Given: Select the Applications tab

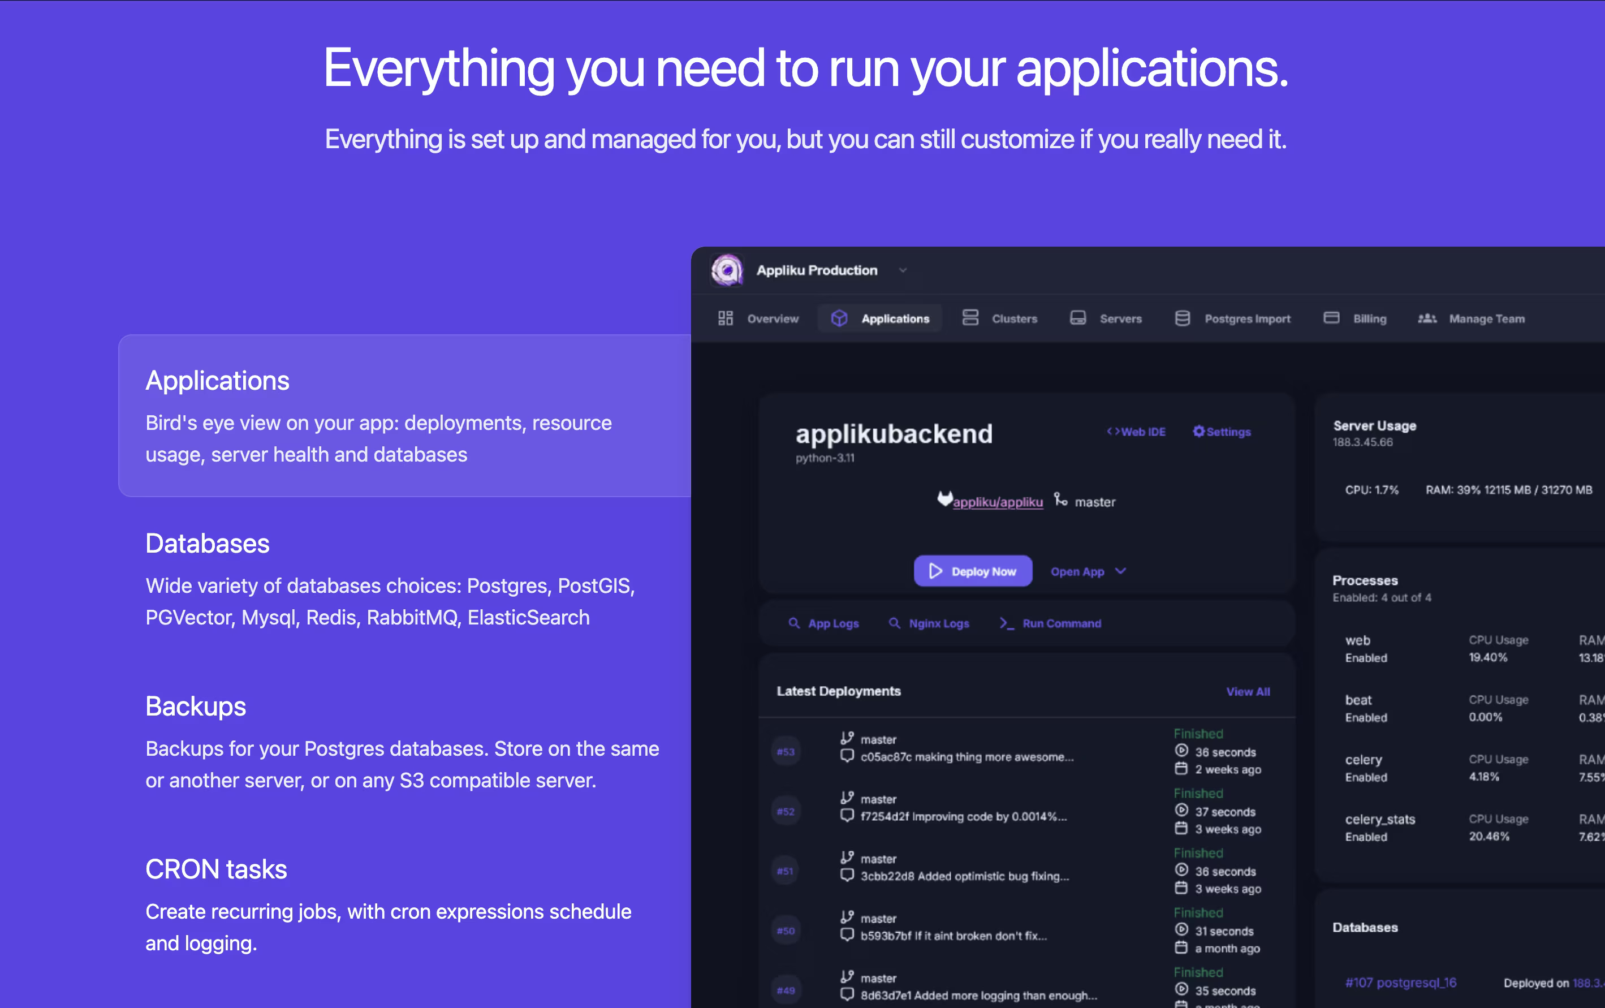Looking at the screenshot, I should [879, 318].
